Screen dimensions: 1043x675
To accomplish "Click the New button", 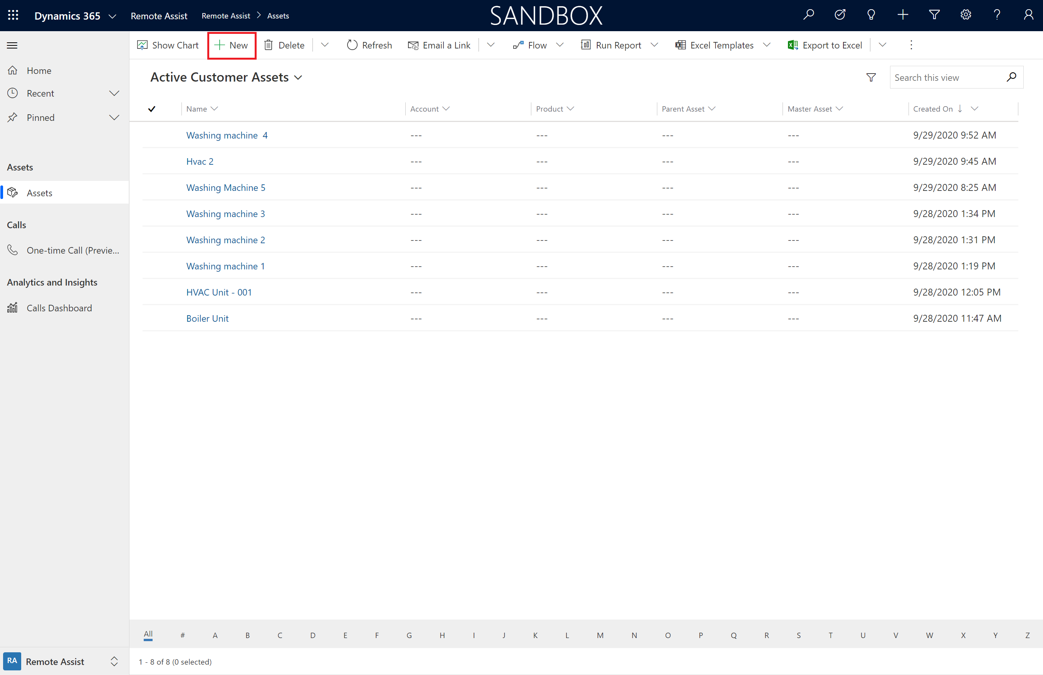I will (230, 45).
